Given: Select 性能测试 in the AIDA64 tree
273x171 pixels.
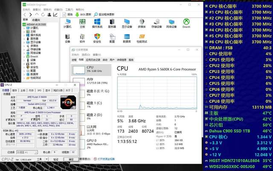Looking at the screenshot, I should click(35, 78).
